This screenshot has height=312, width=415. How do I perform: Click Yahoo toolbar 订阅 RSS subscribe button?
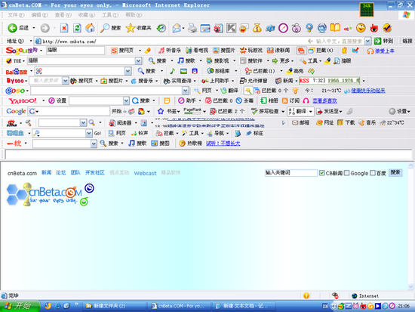pyautogui.click(x=290, y=100)
